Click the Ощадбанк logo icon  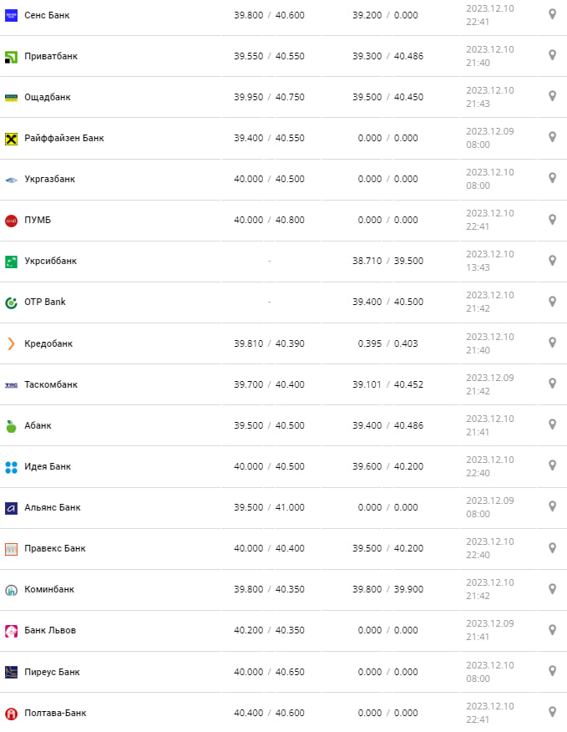[x=11, y=97]
